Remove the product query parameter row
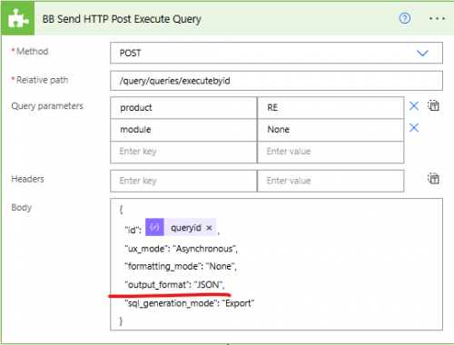454x345 pixels. (x=414, y=106)
